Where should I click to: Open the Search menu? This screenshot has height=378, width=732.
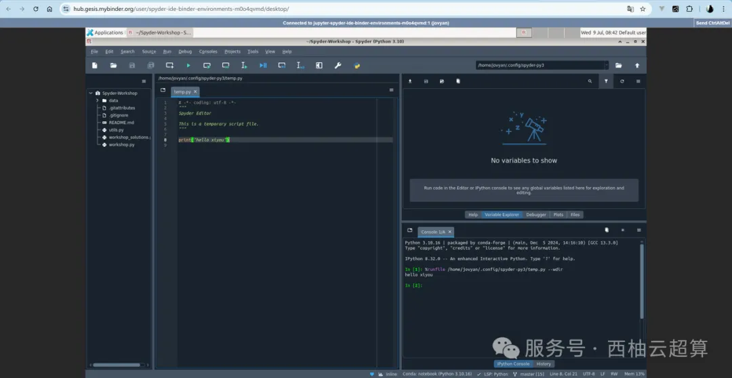(127, 51)
